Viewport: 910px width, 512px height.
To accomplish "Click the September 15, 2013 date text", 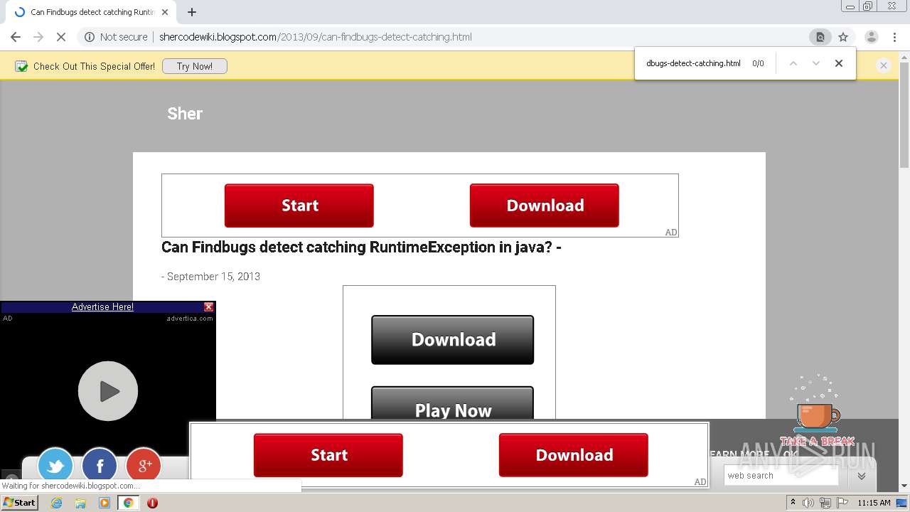I will click(213, 277).
